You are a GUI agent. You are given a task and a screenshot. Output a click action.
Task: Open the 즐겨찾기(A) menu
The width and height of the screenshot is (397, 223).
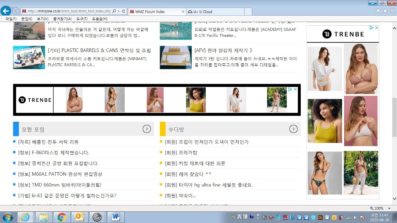coord(62,19)
